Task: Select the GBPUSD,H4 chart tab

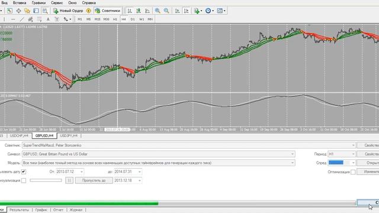Action: pyautogui.click(x=44, y=135)
